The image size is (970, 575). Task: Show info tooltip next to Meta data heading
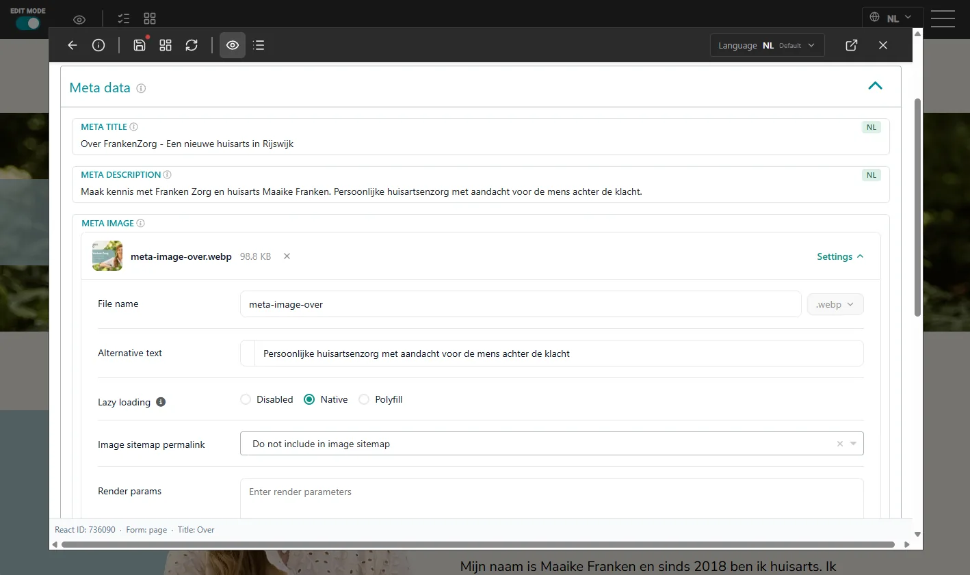point(141,88)
